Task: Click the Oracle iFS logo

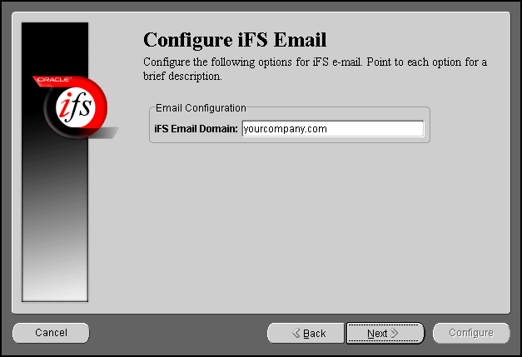Action: point(75,107)
